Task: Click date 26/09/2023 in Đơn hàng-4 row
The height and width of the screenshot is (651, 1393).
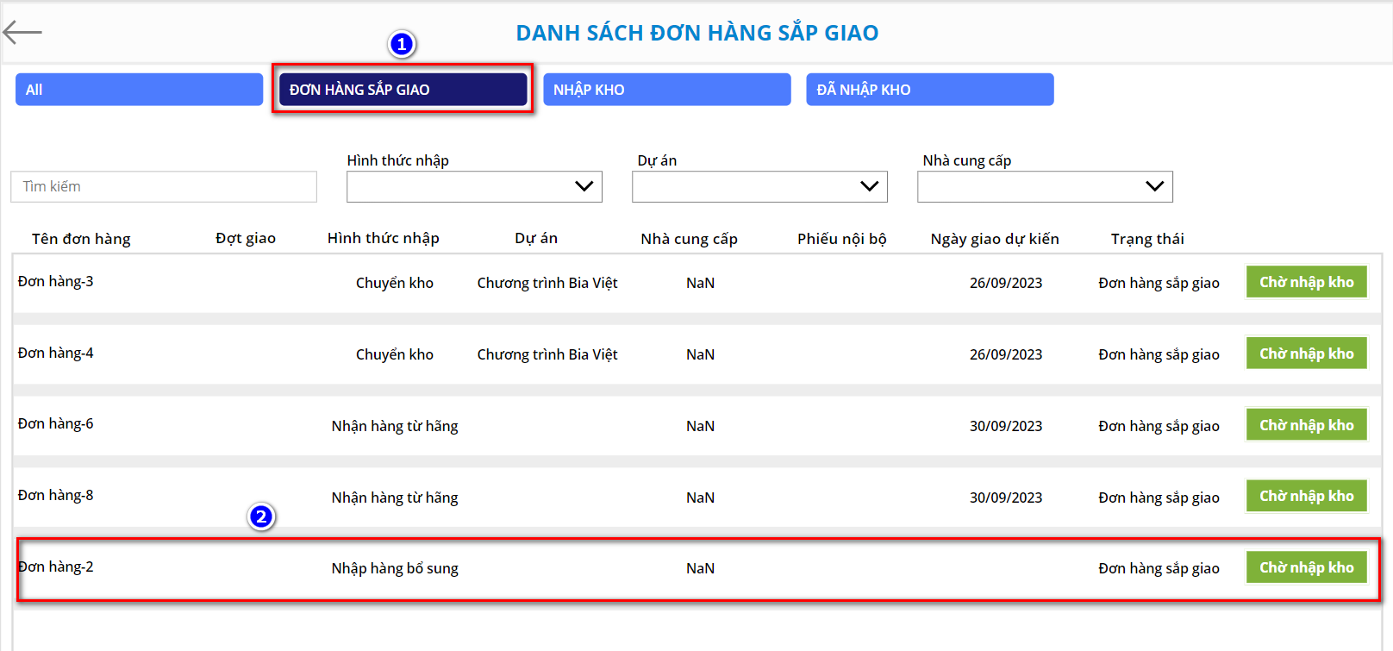Action: pos(1006,354)
